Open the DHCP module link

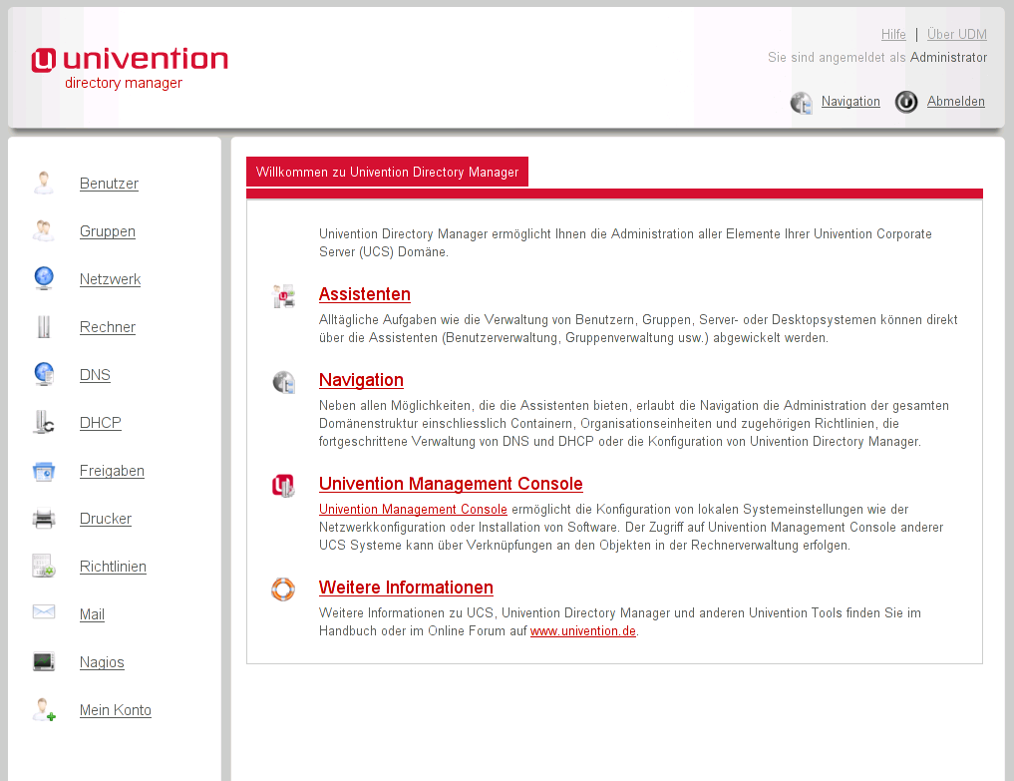tap(101, 423)
